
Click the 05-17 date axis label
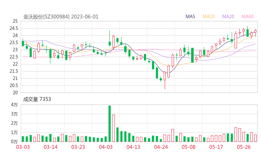pyautogui.click(x=216, y=147)
